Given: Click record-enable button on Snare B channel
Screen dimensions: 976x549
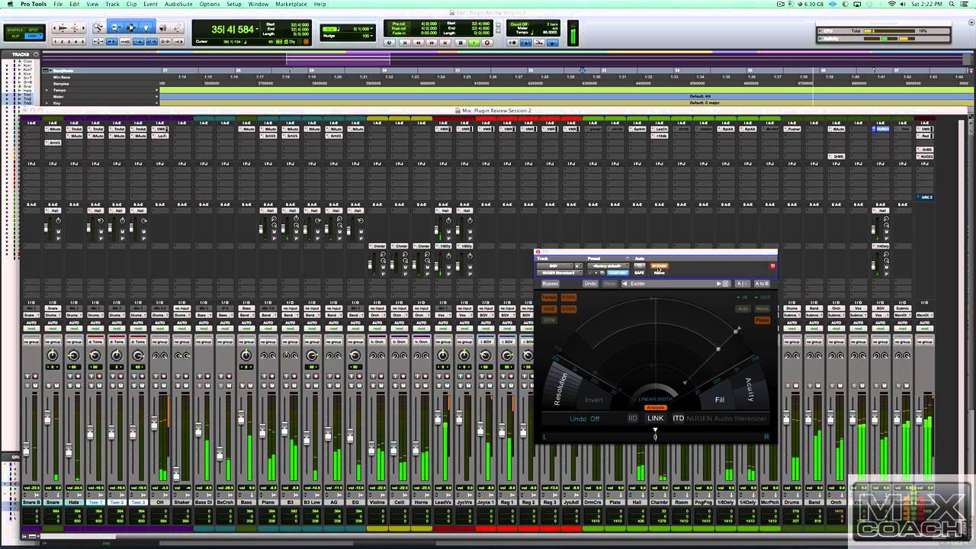Looking at the screenshot, I should pos(35,376).
